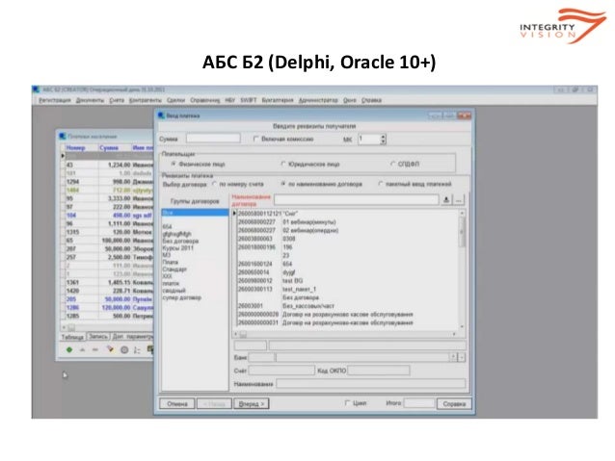Click the Справка button in payment dialog

tap(454, 403)
